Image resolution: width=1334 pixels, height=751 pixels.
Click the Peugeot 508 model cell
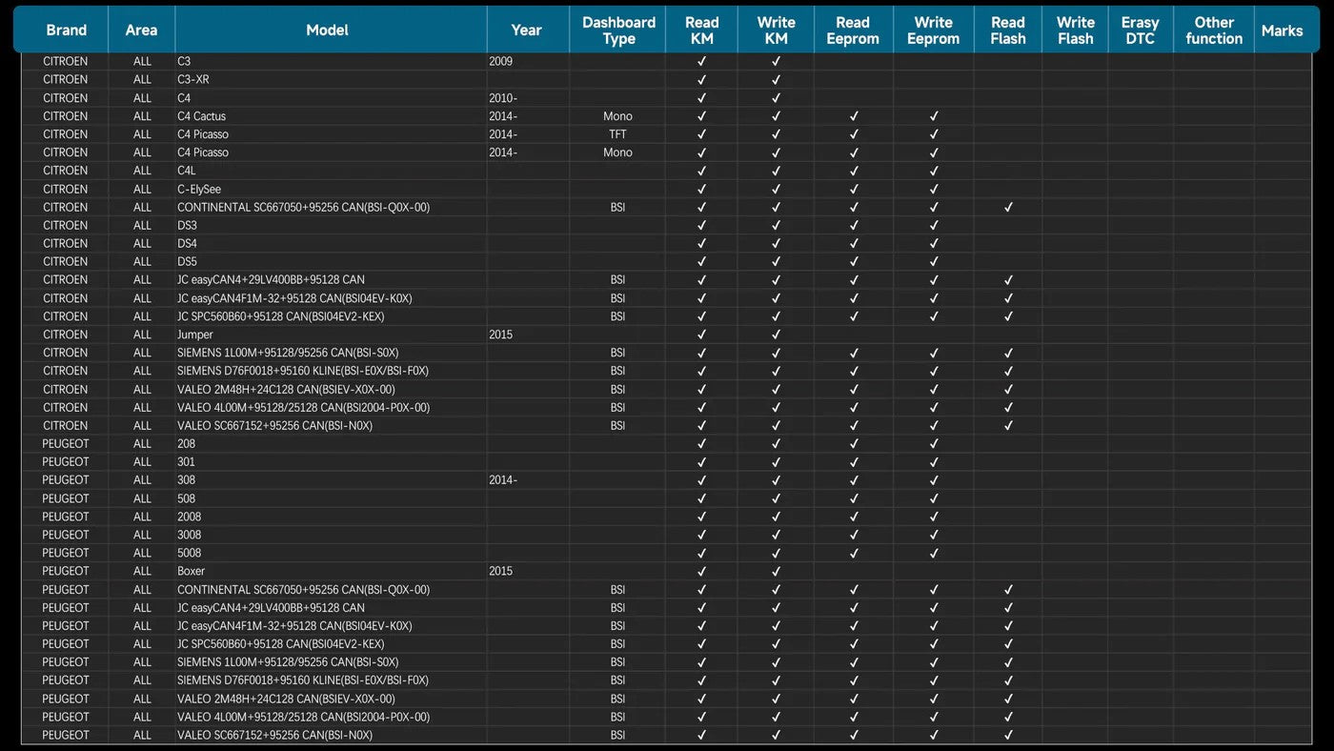pyautogui.click(x=331, y=498)
